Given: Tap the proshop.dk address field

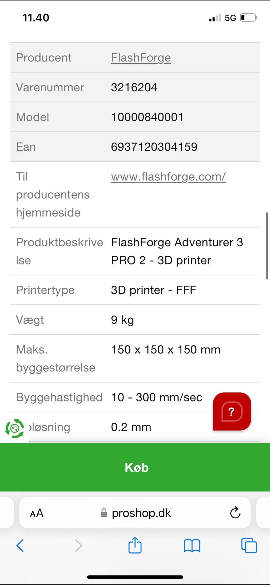Looking at the screenshot, I should point(141,513).
